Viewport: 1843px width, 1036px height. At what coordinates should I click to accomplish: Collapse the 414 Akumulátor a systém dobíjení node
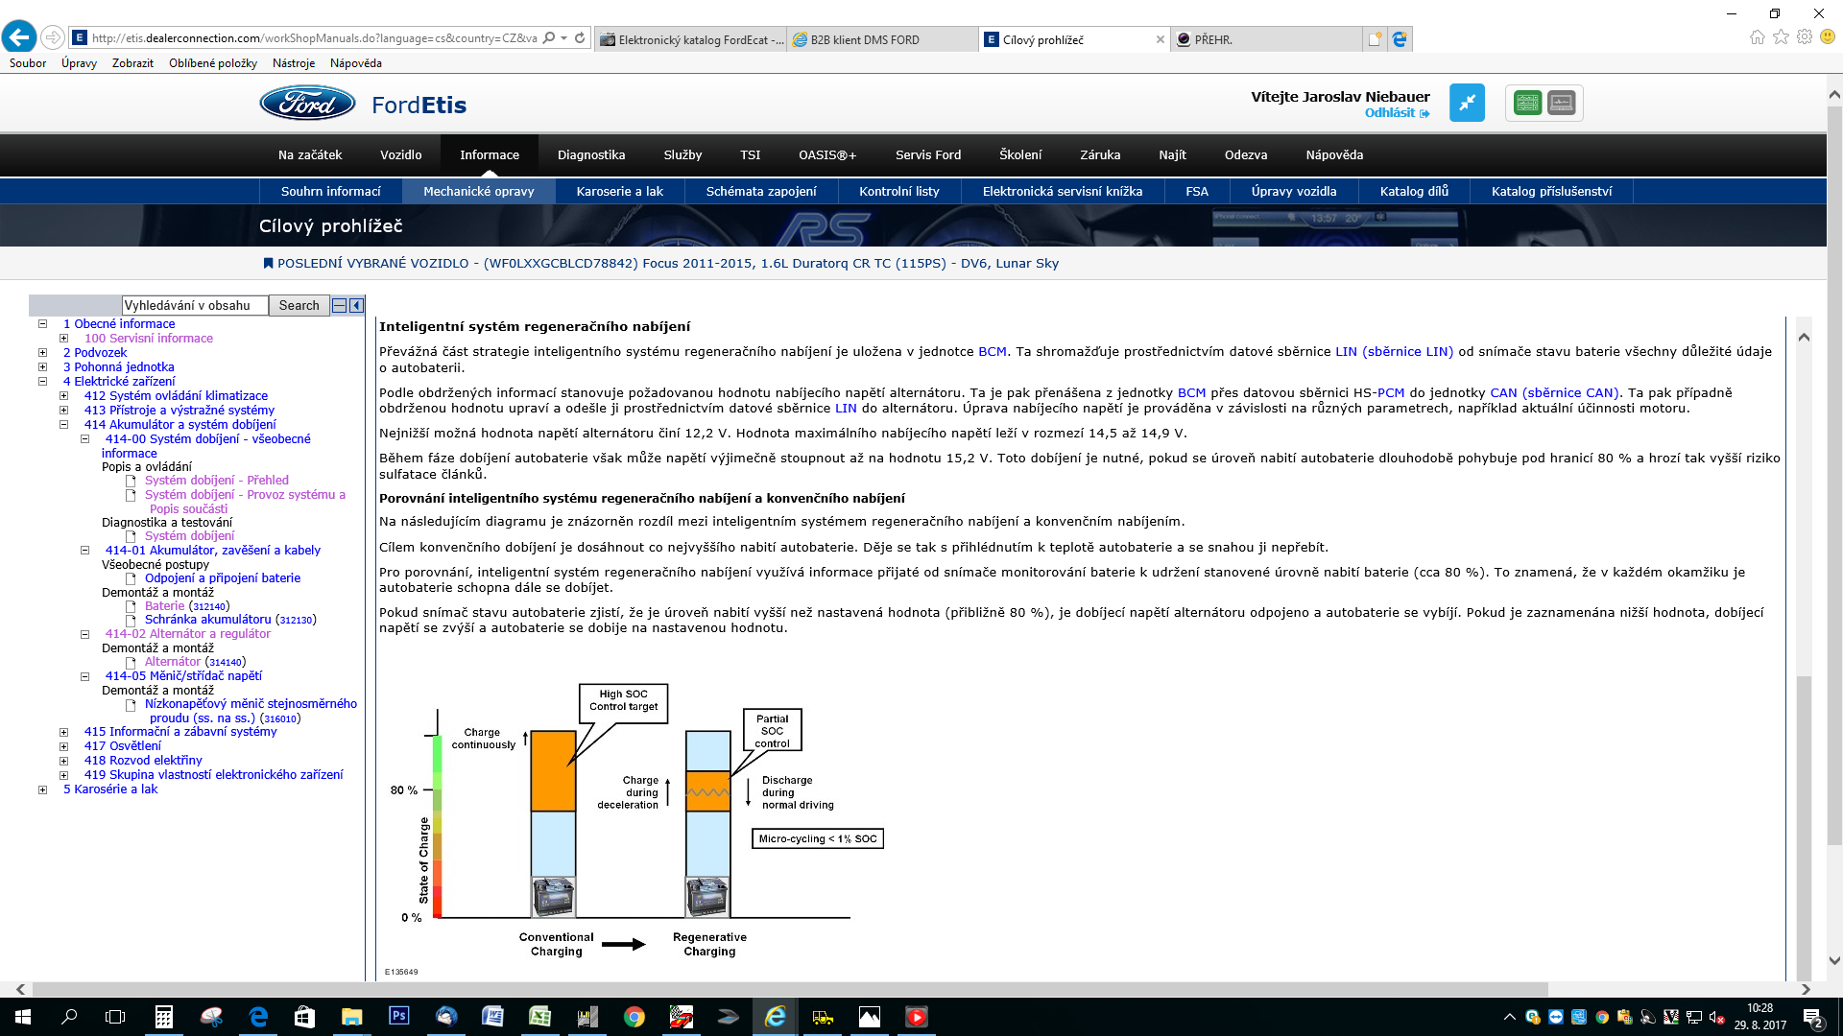pos(63,424)
